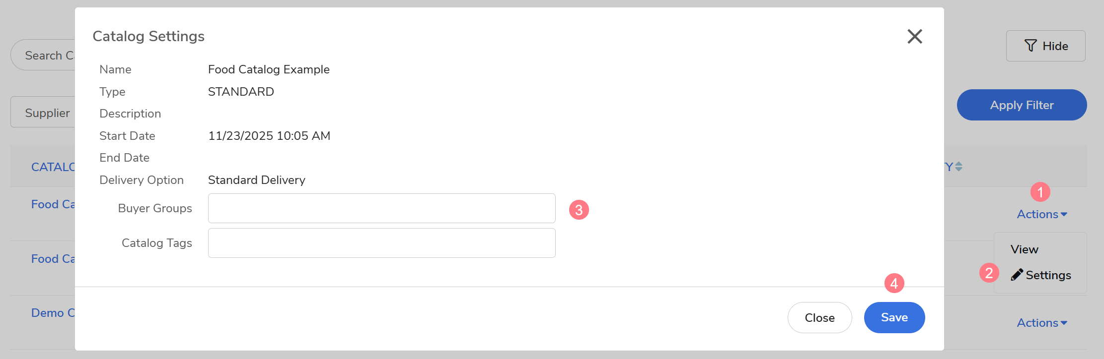Image resolution: width=1104 pixels, height=359 pixels.
Task: Close the Catalog Settings dialog with X
Action: pos(914,36)
